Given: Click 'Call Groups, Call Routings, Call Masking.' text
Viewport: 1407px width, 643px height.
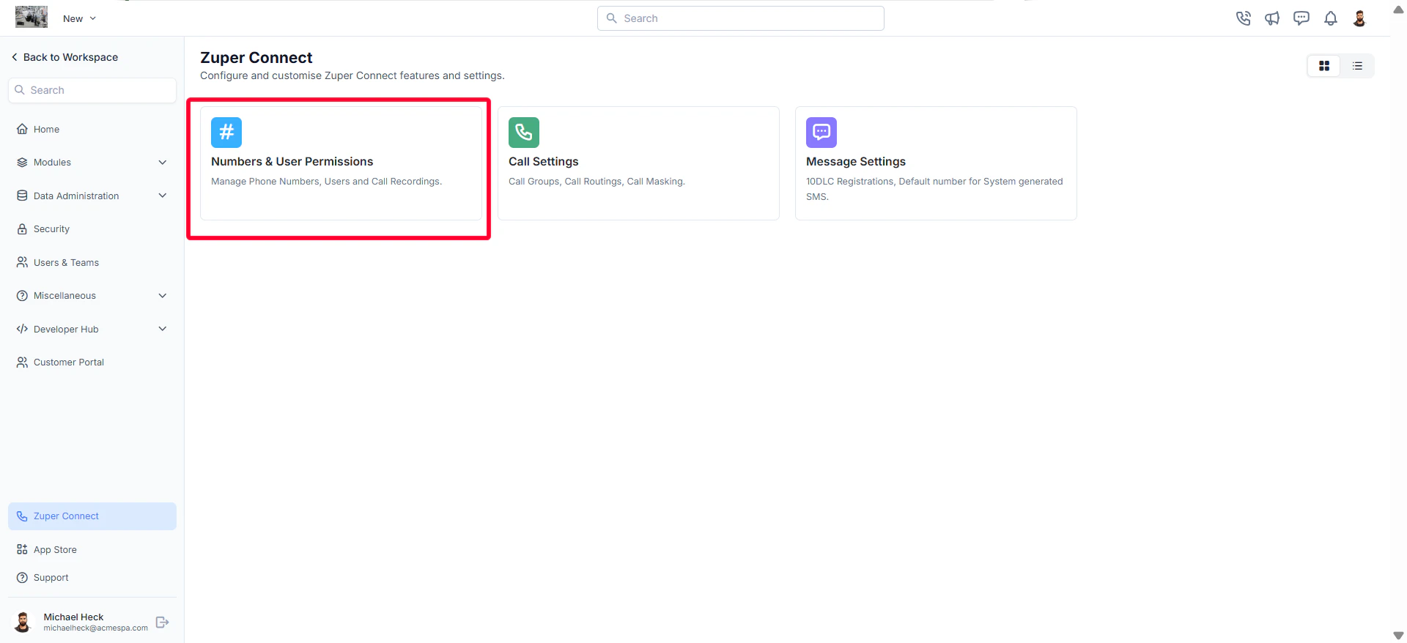Looking at the screenshot, I should click(597, 182).
